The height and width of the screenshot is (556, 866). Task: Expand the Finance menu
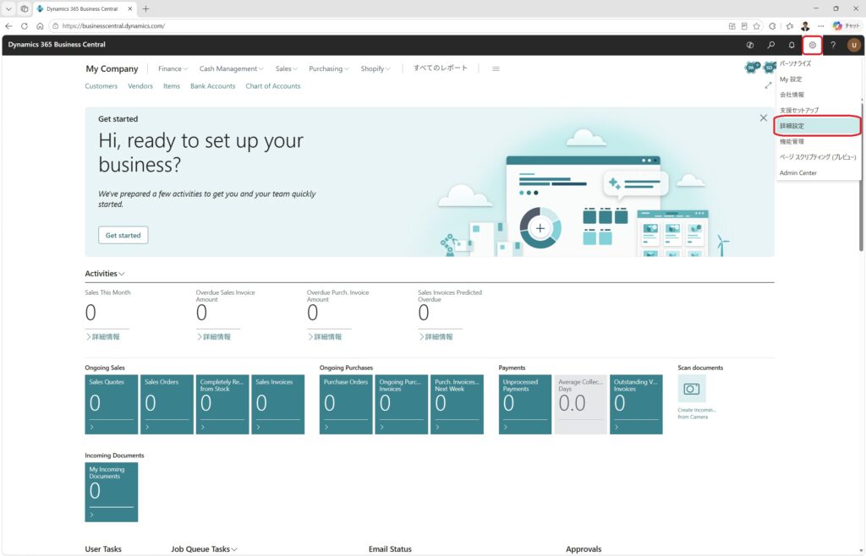tap(173, 69)
